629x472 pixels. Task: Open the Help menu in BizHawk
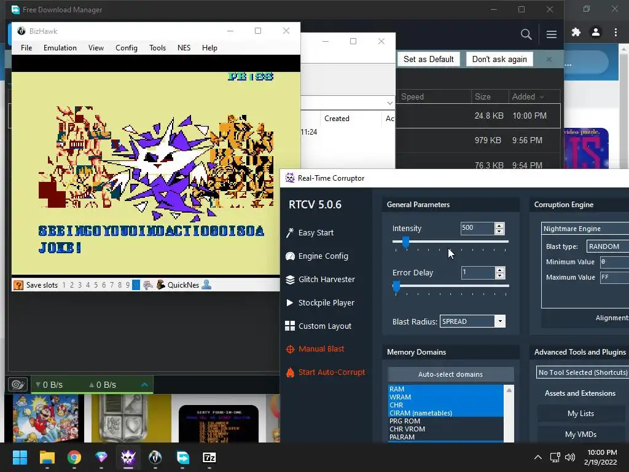point(209,48)
